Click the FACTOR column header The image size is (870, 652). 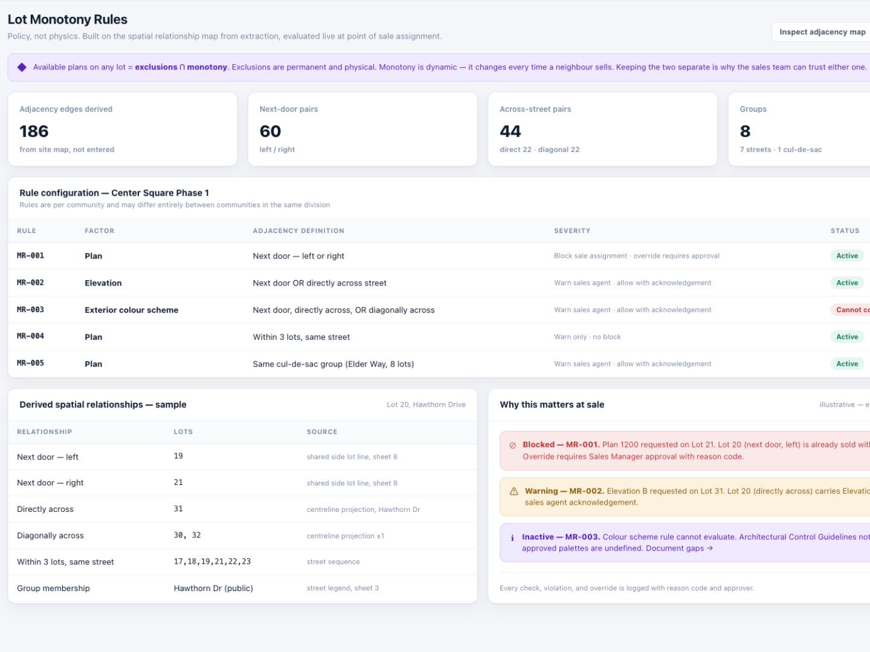[x=100, y=231]
